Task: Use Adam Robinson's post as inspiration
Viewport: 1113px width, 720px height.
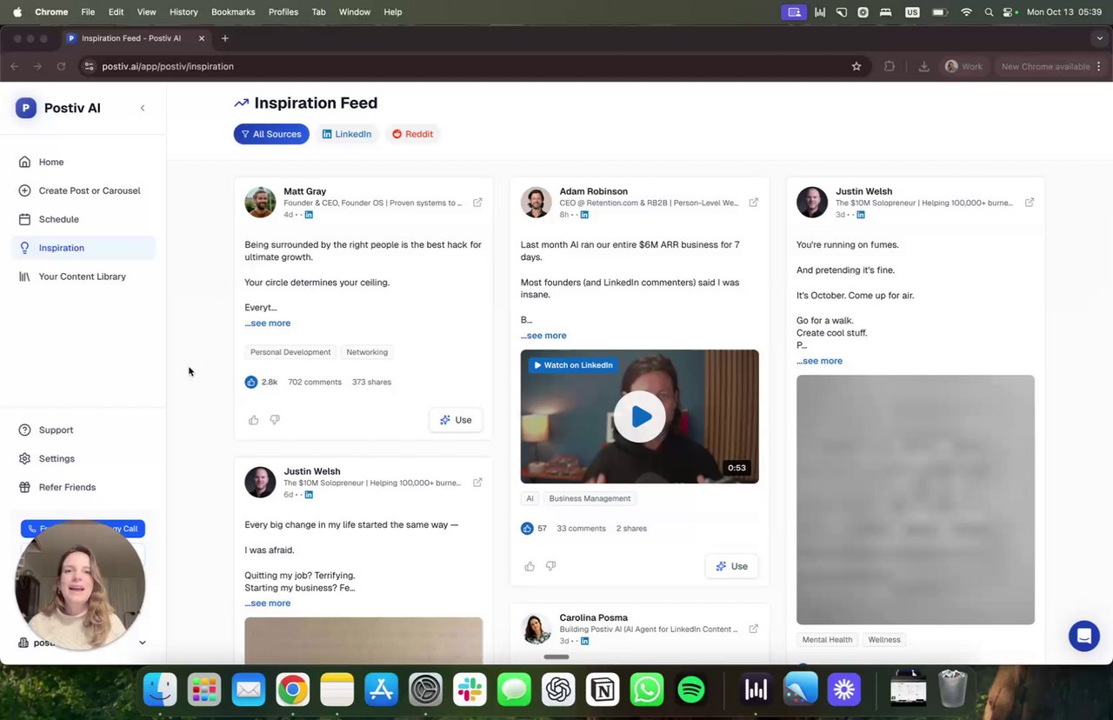Action: [x=731, y=566]
